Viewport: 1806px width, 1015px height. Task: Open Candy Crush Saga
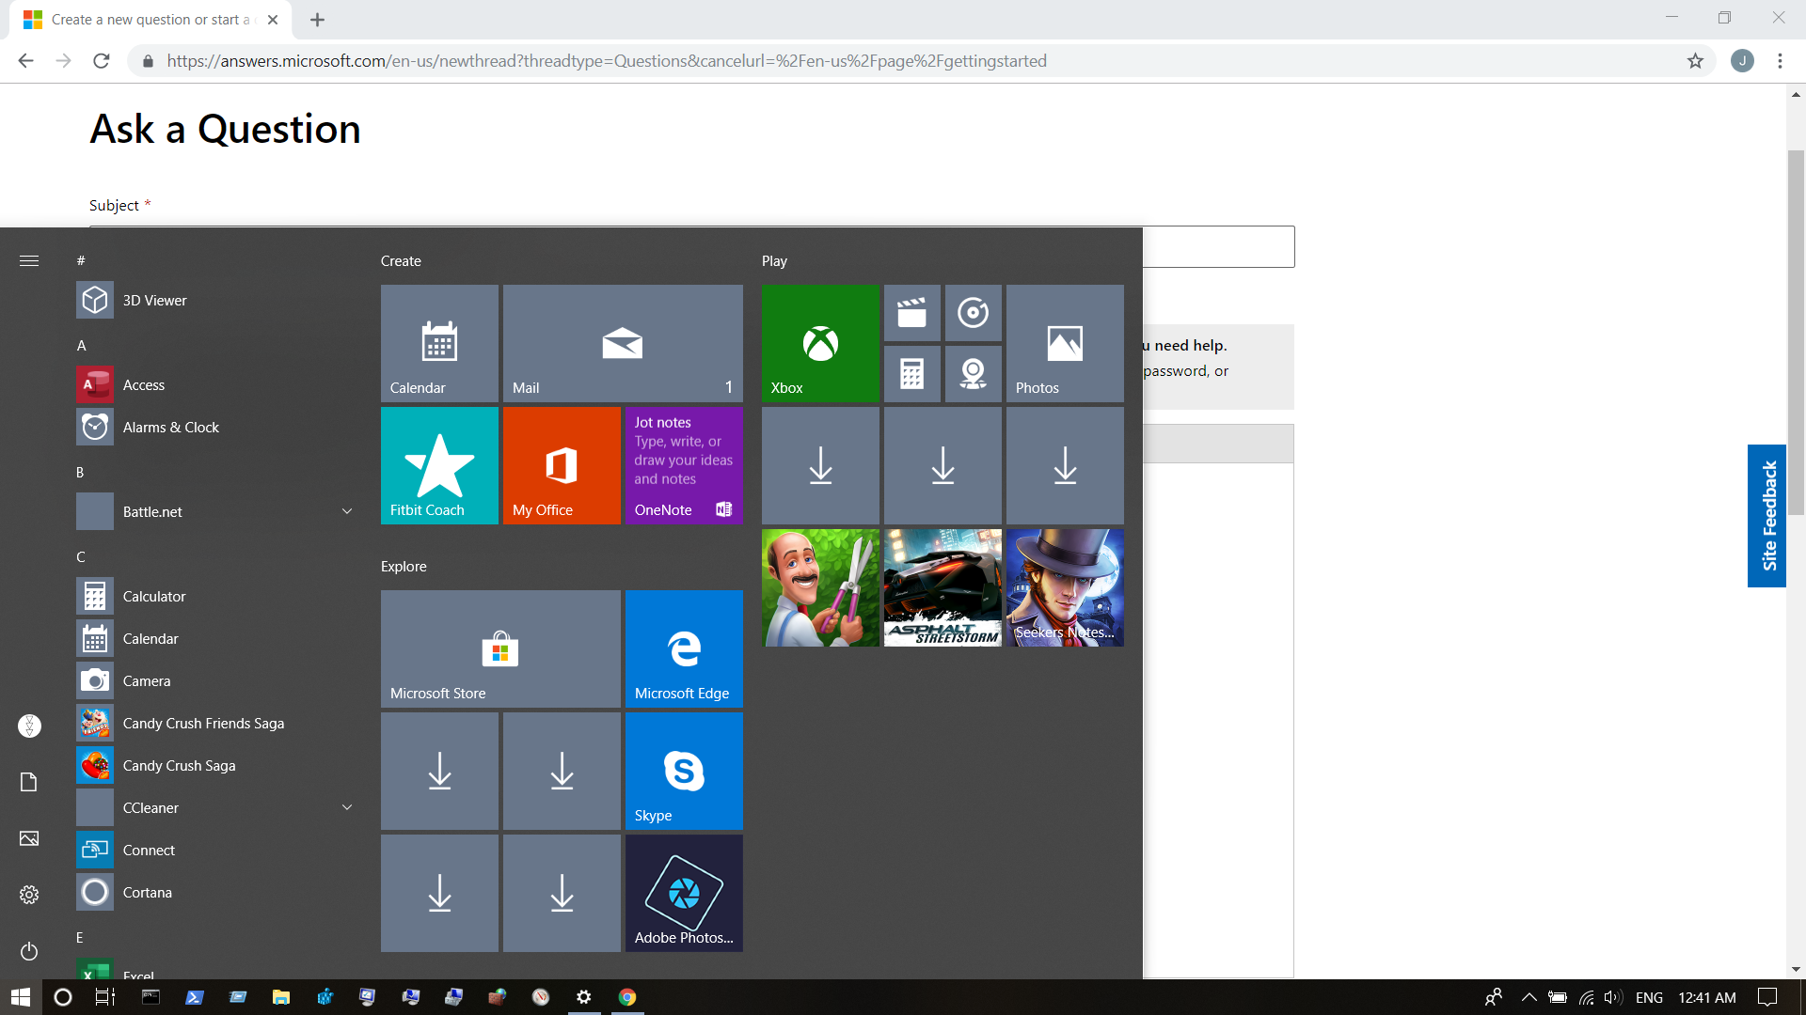214,766
